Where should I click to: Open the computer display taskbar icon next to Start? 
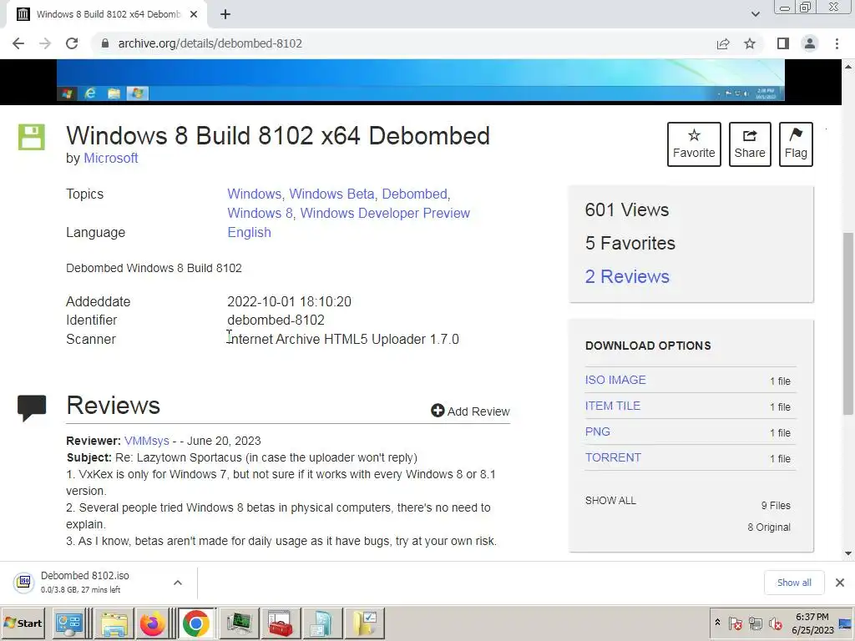pyautogui.click(x=69, y=623)
